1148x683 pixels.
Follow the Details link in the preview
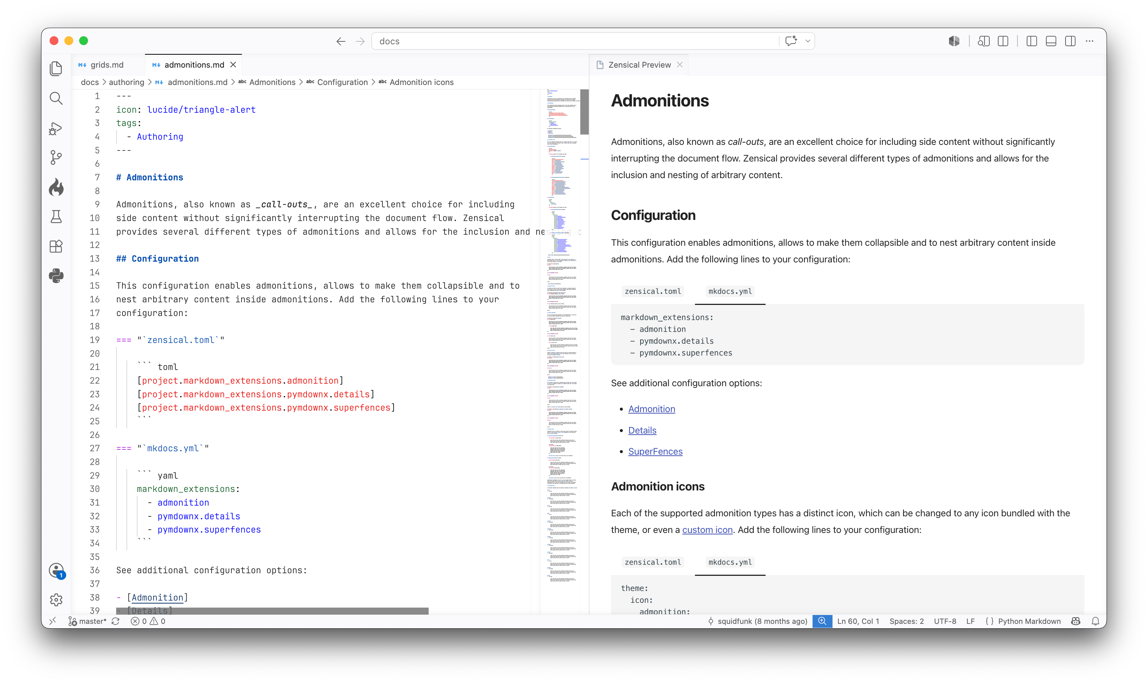[x=642, y=430]
